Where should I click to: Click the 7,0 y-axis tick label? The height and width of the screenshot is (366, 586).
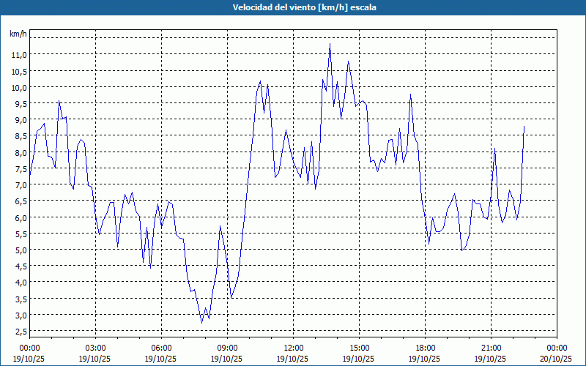(x=19, y=185)
